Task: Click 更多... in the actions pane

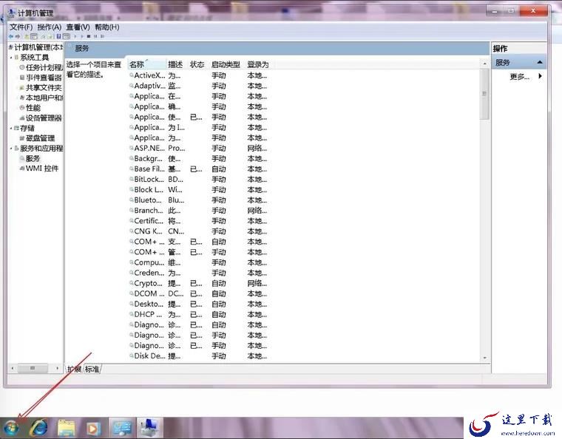Action: (x=519, y=76)
